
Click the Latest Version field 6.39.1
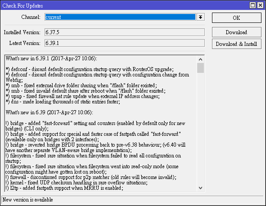(125, 43)
